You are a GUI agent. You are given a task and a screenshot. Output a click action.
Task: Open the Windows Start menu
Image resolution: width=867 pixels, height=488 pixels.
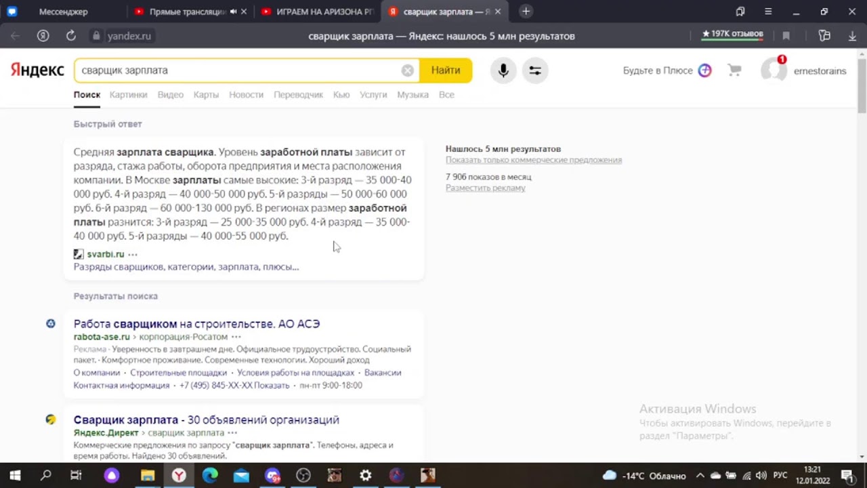click(x=15, y=475)
